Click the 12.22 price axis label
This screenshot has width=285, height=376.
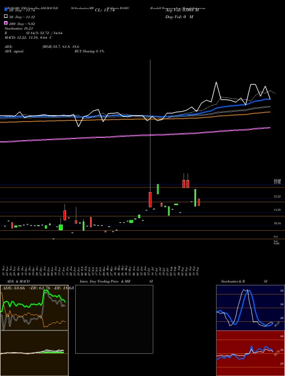[x=278, y=197]
